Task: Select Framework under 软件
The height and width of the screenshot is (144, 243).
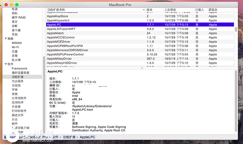Action: (x=19, y=68)
